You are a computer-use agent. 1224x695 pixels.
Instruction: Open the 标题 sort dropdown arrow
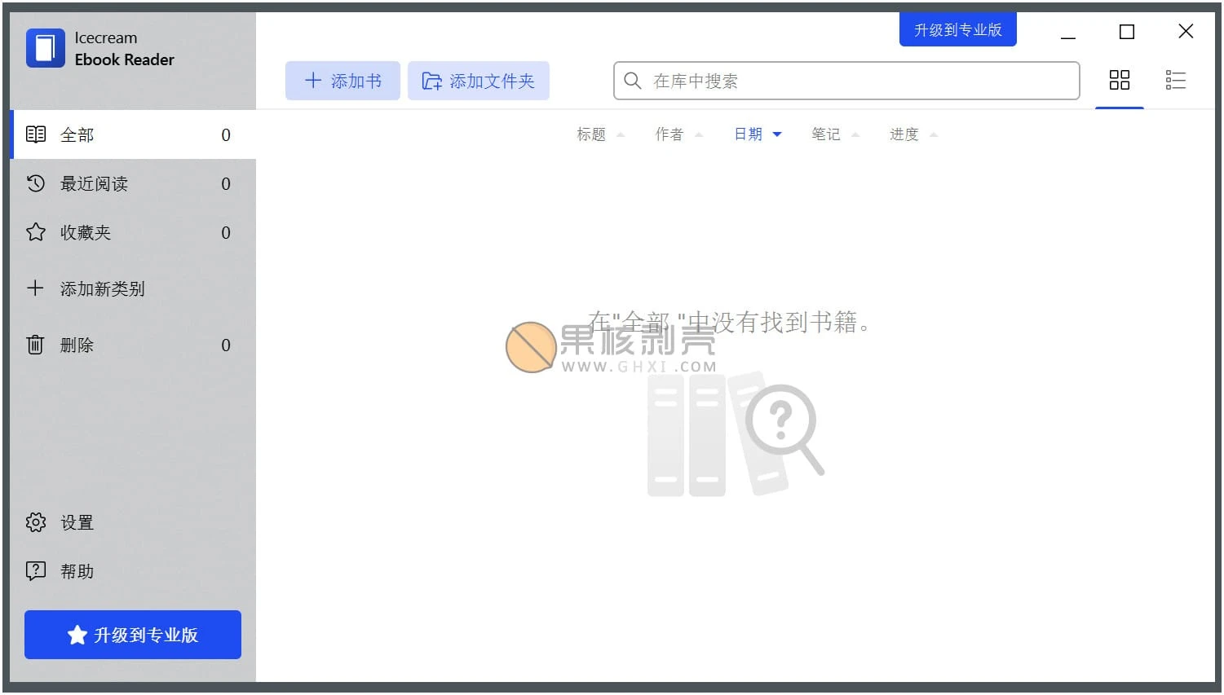pos(620,134)
